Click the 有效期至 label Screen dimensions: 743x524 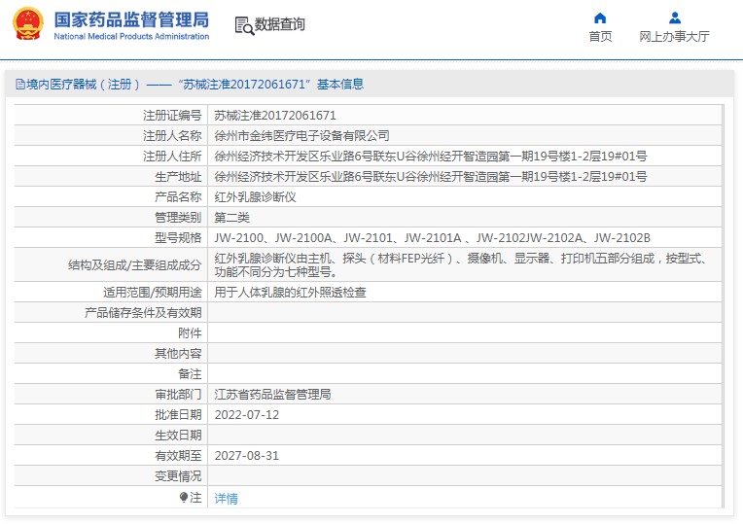click(178, 455)
